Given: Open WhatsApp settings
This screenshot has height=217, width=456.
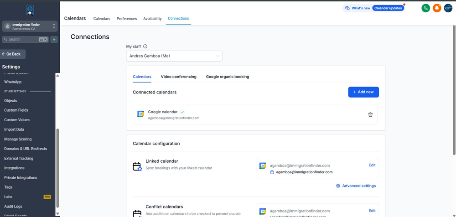Looking at the screenshot, I should tap(13, 82).
